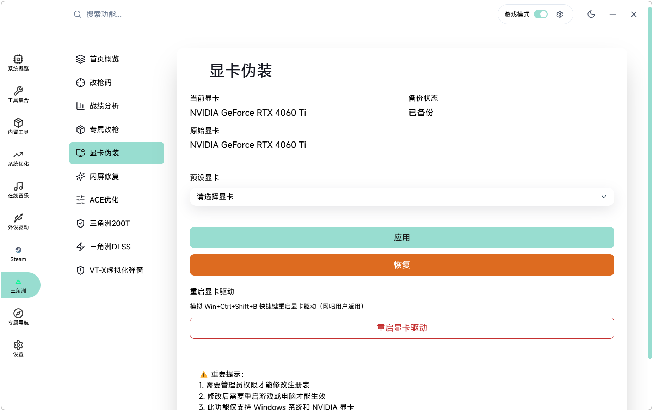This screenshot has width=653, height=411.
Task: Click the 预设显卡 label
Action: [204, 177]
